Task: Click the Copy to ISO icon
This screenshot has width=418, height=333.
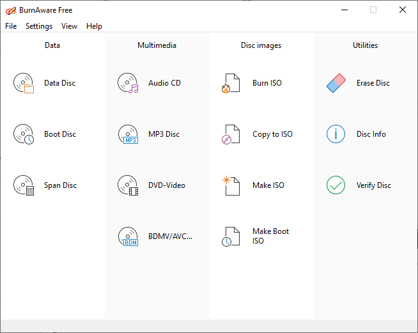Action: [231, 134]
